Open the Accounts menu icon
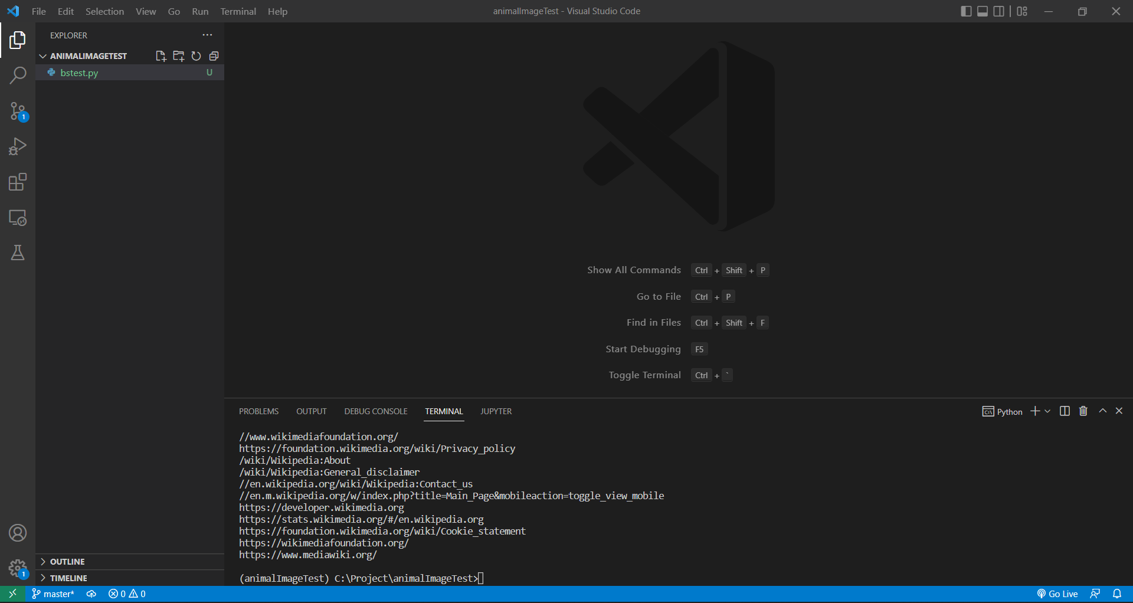 [18, 533]
